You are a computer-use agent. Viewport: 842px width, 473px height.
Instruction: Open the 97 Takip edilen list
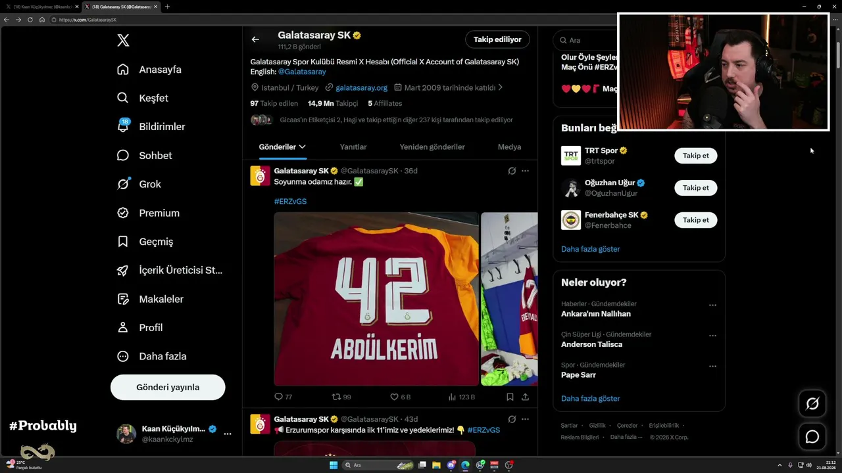click(274, 103)
